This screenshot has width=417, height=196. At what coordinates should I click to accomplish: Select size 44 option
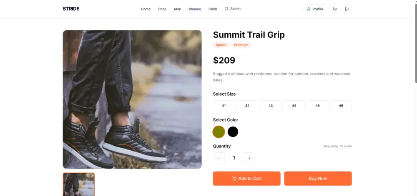pos(294,106)
